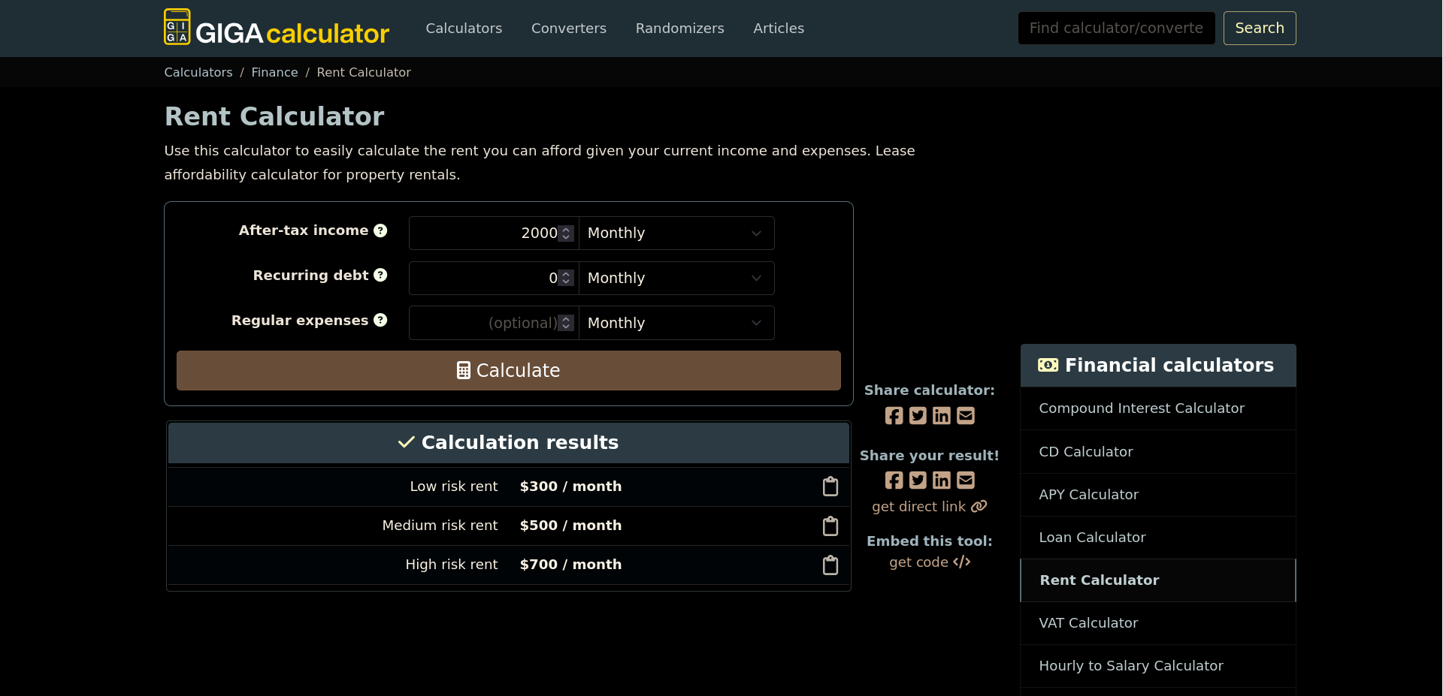Share calculator on LinkedIn
Viewport: 1443px width, 696px height.
[942, 415]
